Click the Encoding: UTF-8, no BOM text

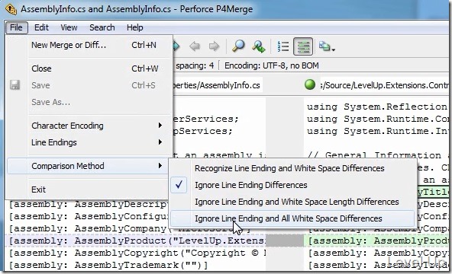tap(272, 65)
